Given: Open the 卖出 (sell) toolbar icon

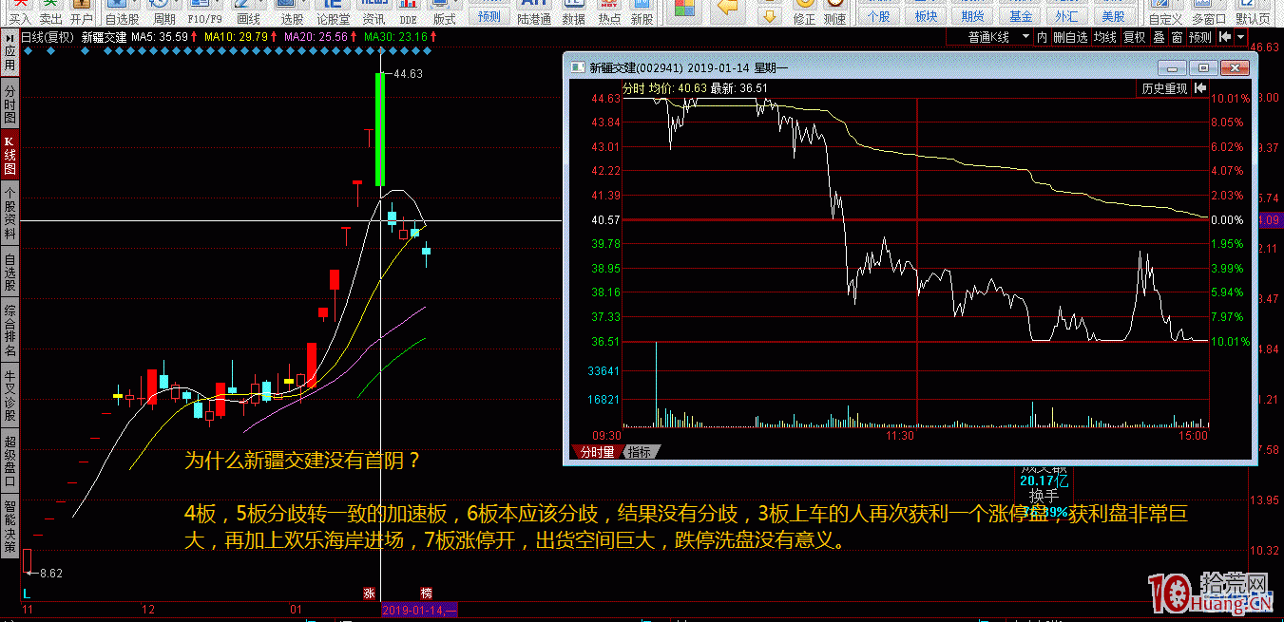Looking at the screenshot, I should pos(51,12).
